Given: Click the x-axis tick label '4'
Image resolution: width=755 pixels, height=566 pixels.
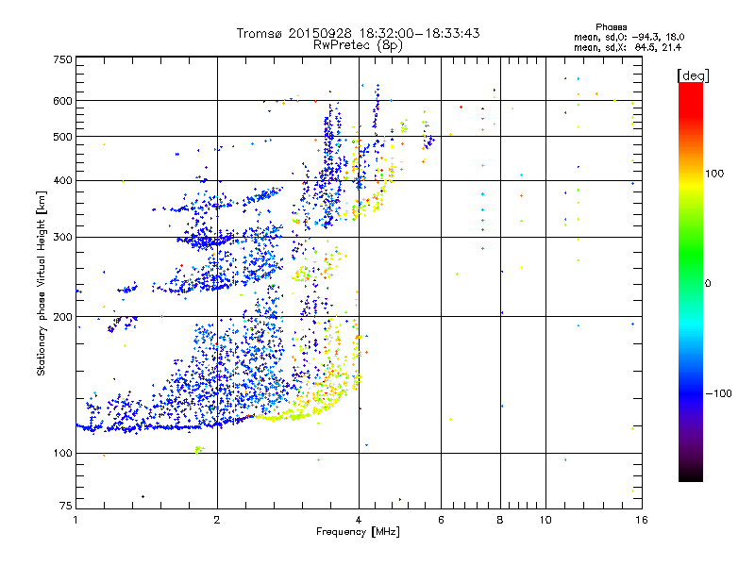Looking at the screenshot, I should (x=359, y=520).
